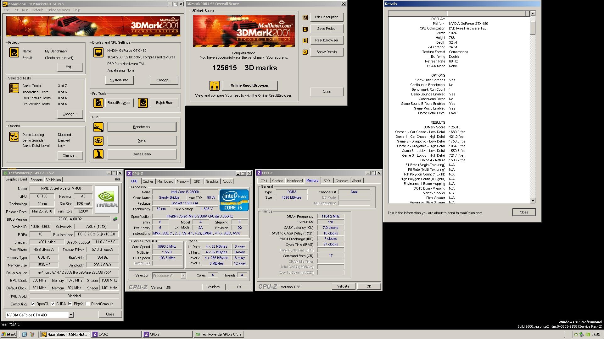Click the ResultBrowser magnifier icon in Pro Tools
This screenshot has height=339, width=604.
coord(98,103)
